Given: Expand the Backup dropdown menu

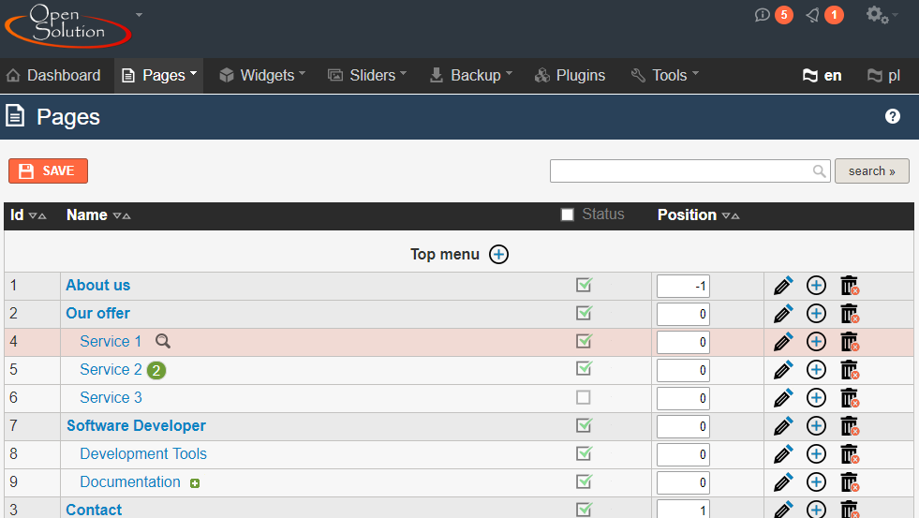Looking at the screenshot, I should [x=470, y=76].
